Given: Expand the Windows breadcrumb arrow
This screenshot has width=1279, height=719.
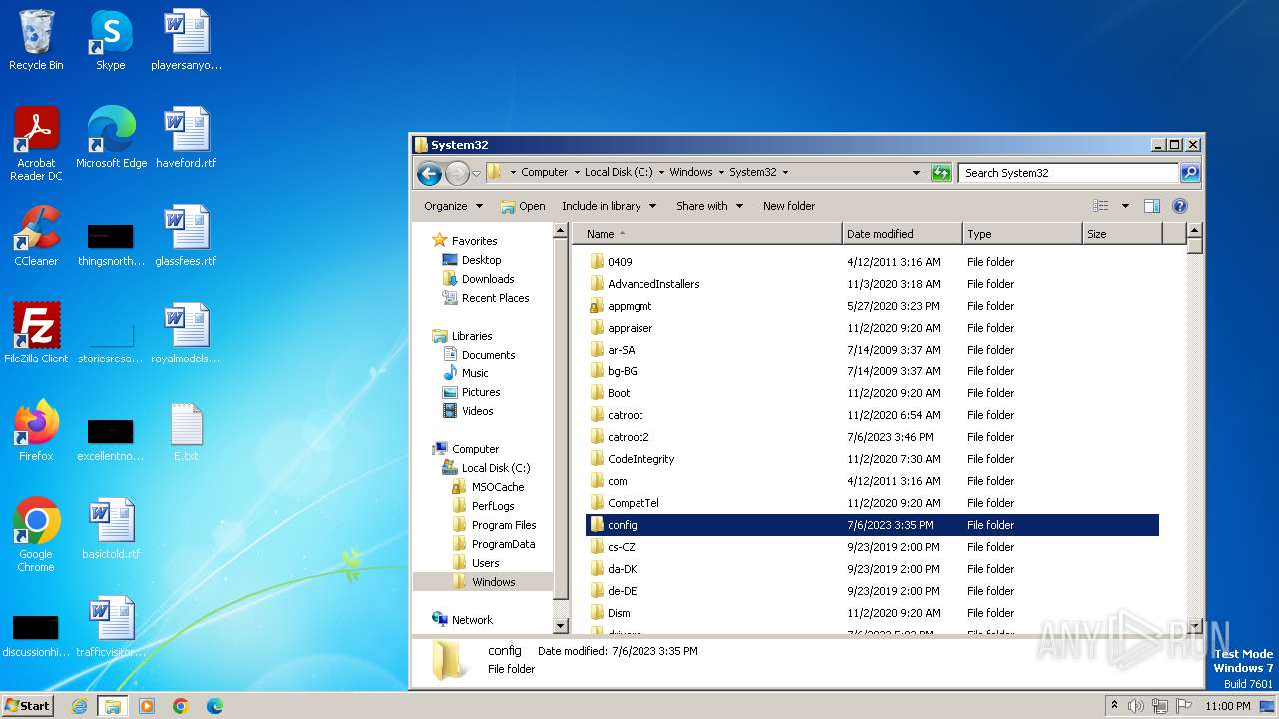Looking at the screenshot, I should [x=721, y=173].
